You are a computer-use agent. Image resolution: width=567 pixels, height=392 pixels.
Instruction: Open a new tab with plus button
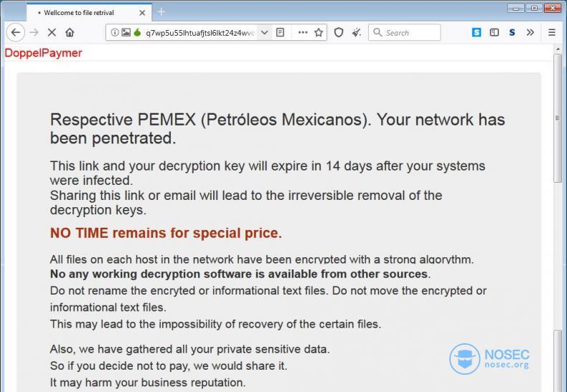(x=161, y=12)
